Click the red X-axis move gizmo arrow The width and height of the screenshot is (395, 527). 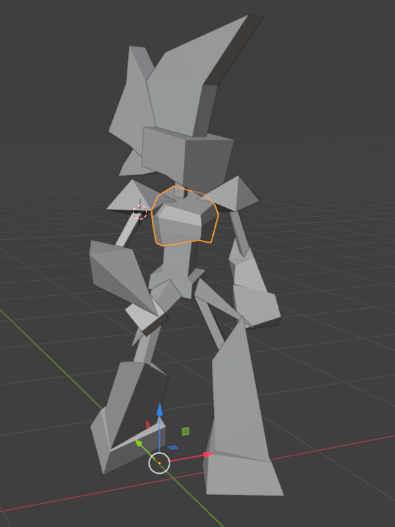[x=208, y=455]
